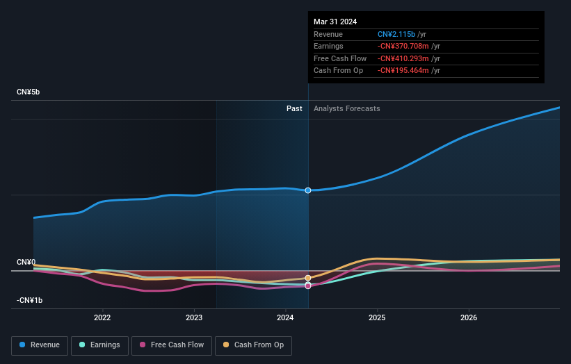The width and height of the screenshot is (571, 364).
Task: Click the CN¥5b y-axis label
Action: tap(28, 92)
